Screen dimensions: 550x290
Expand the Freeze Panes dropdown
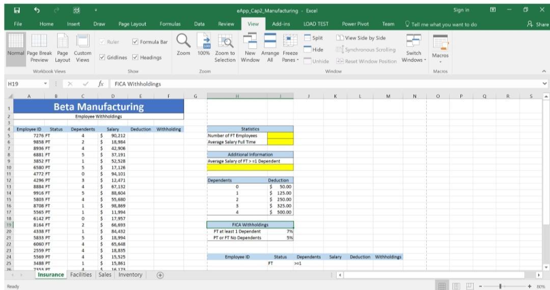click(290, 50)
